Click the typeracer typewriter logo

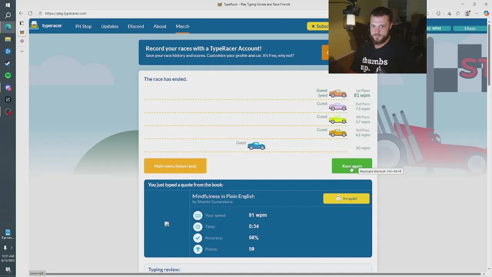pyautogui.click(x=34, y=25)
